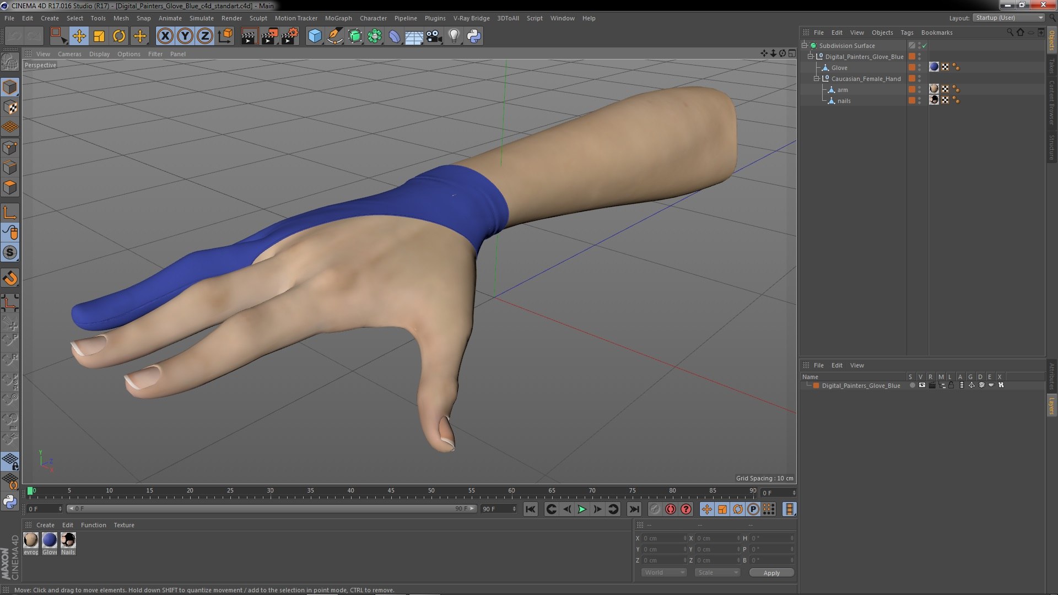The width and height of the screenshot is (1058, 595).
Task: Go to start of animation
Action: pyautogui.click(x=530, y=509)
